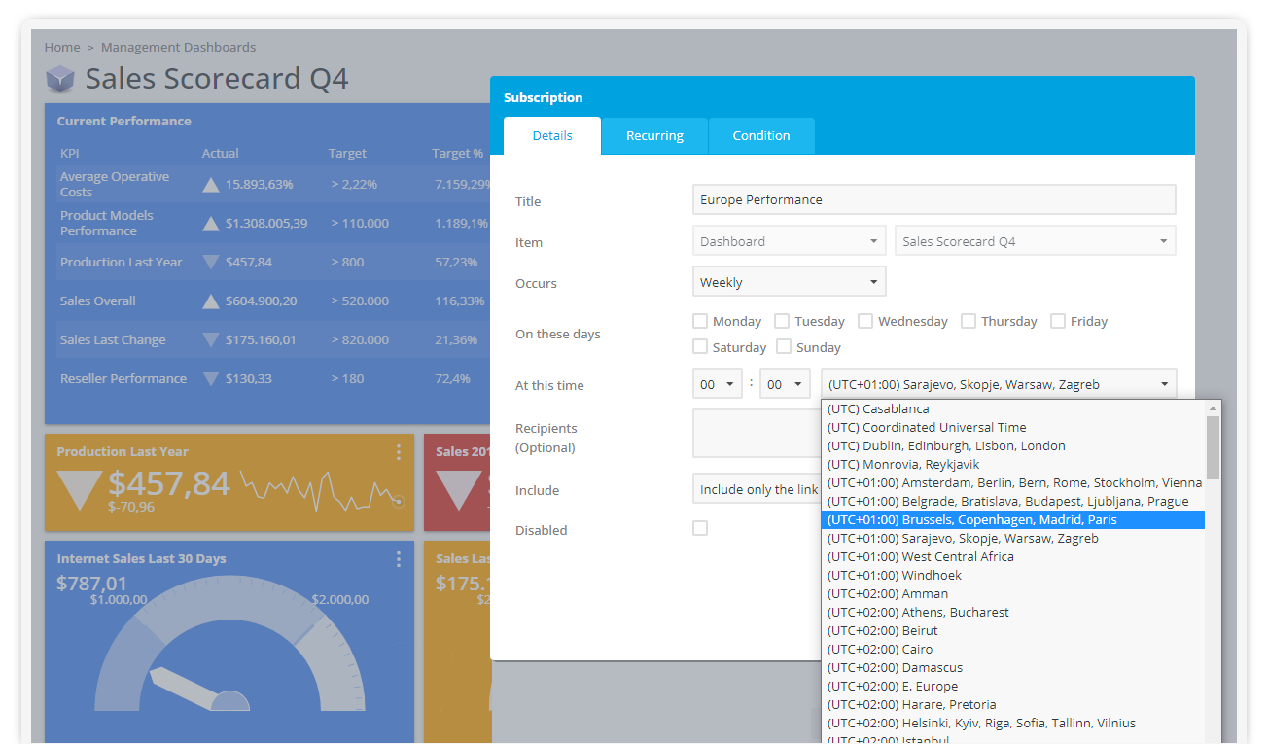Click the large down triangle on Production tile
Image resolution: width=1268 pixels, height=744 pixels.
80,490
